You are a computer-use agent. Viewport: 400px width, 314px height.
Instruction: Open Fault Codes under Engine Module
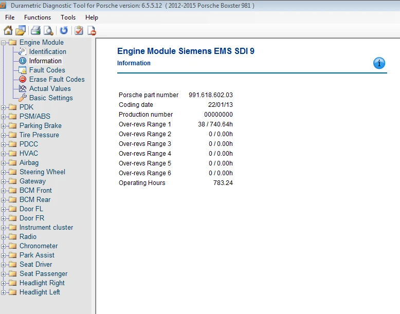(x=47, y=70)
